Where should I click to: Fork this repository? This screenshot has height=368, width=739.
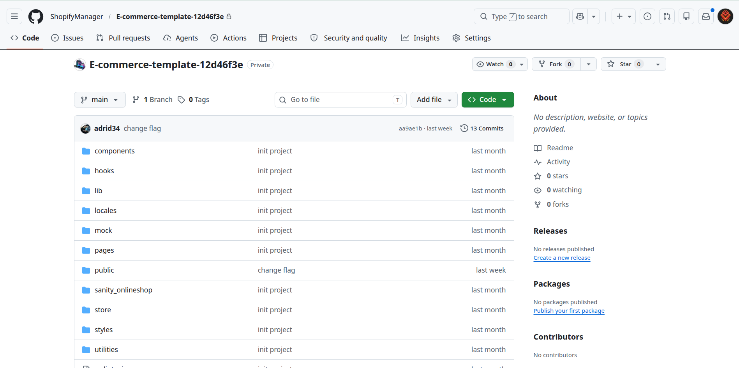[x=556, y=64]
